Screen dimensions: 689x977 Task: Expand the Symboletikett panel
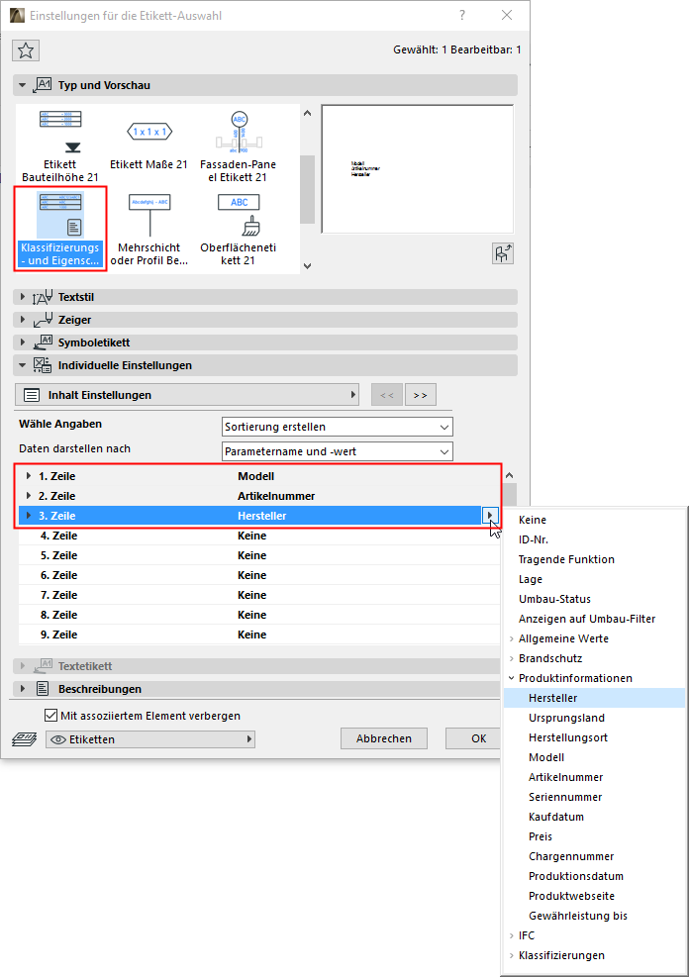coord(23,342)
